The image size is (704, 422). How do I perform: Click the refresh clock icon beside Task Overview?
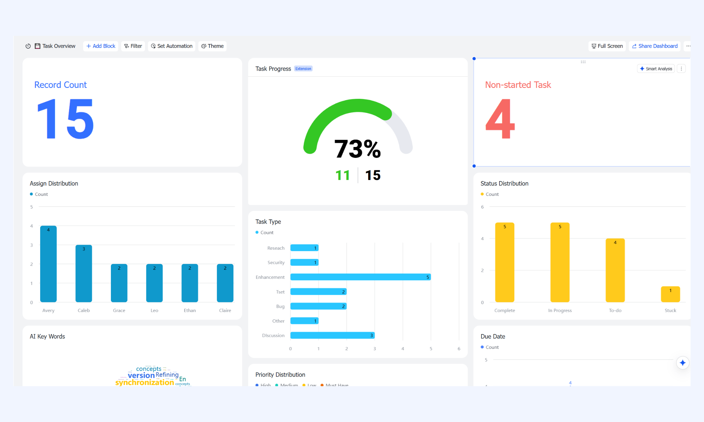28,46
